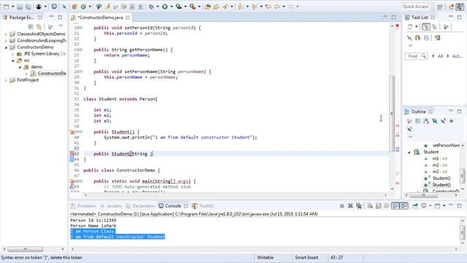The height and width of the screenshot is (263, 467).
Task: Click the green Run button in toolbar
Action: pos(165,7)
